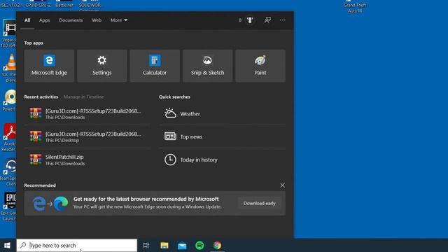Run Today in history quick search
Image resolution: width=448 pixels, height=252 pixels.
click(x=223, y=160)
